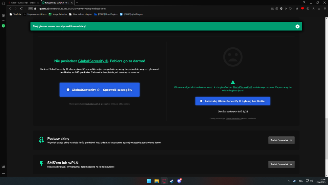Open WhatsApp in the Opera sidebar
Viewport: 328px width, 185px height.
pyautogui.click(x=3, y=26)
